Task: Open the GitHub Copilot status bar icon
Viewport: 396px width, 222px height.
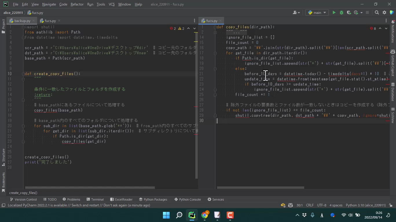Action: [x=290, y=205]
